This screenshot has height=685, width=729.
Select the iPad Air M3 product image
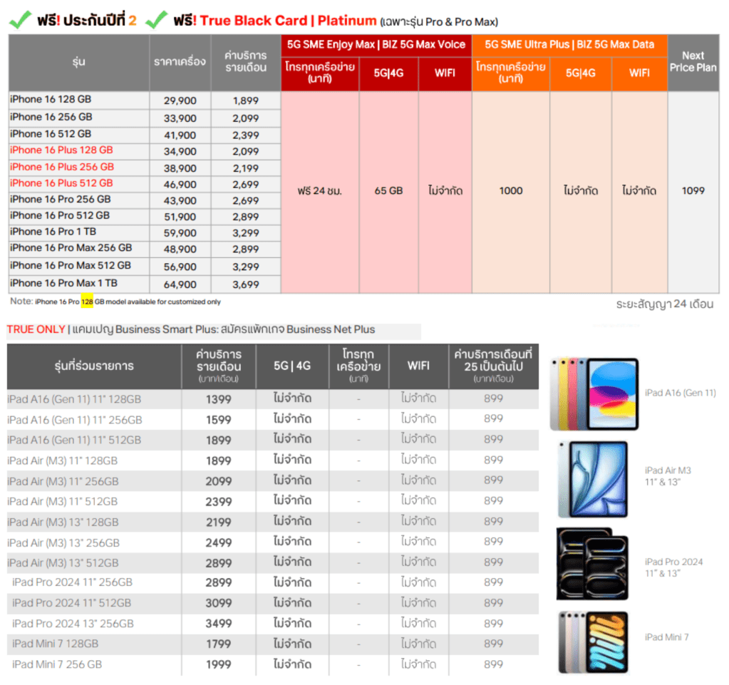(594, 478)
